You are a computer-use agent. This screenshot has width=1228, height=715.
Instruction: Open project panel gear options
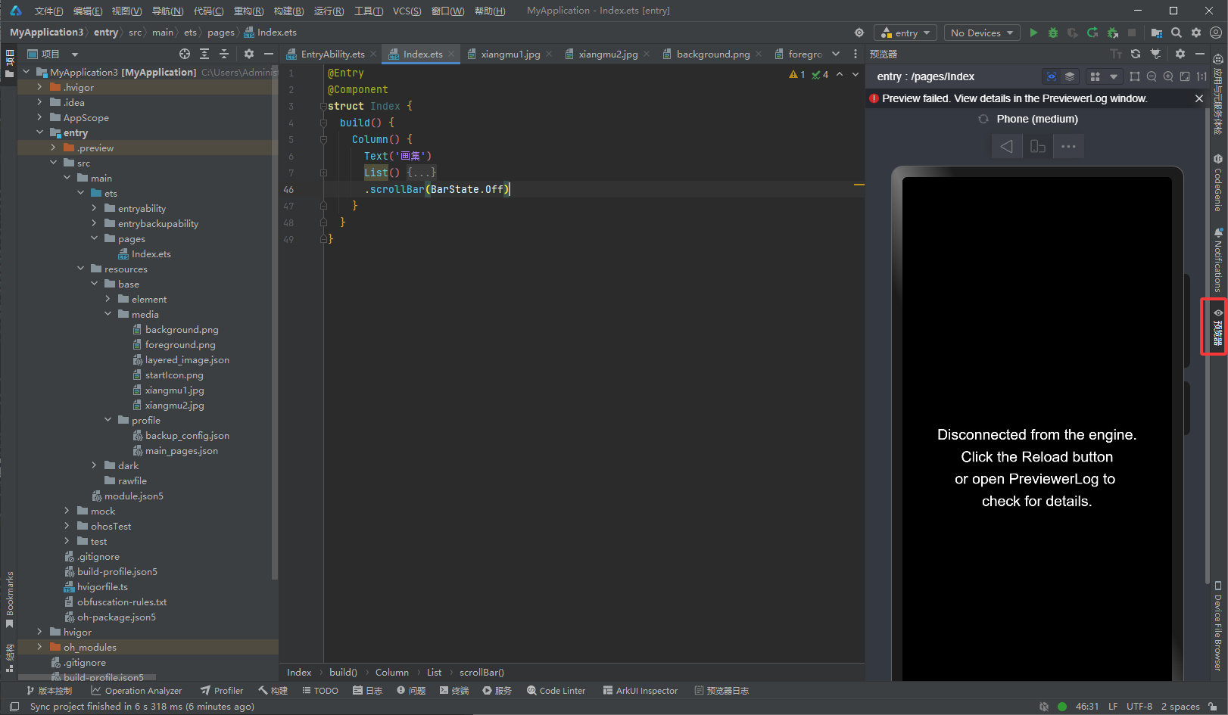(x=249, y=54)
